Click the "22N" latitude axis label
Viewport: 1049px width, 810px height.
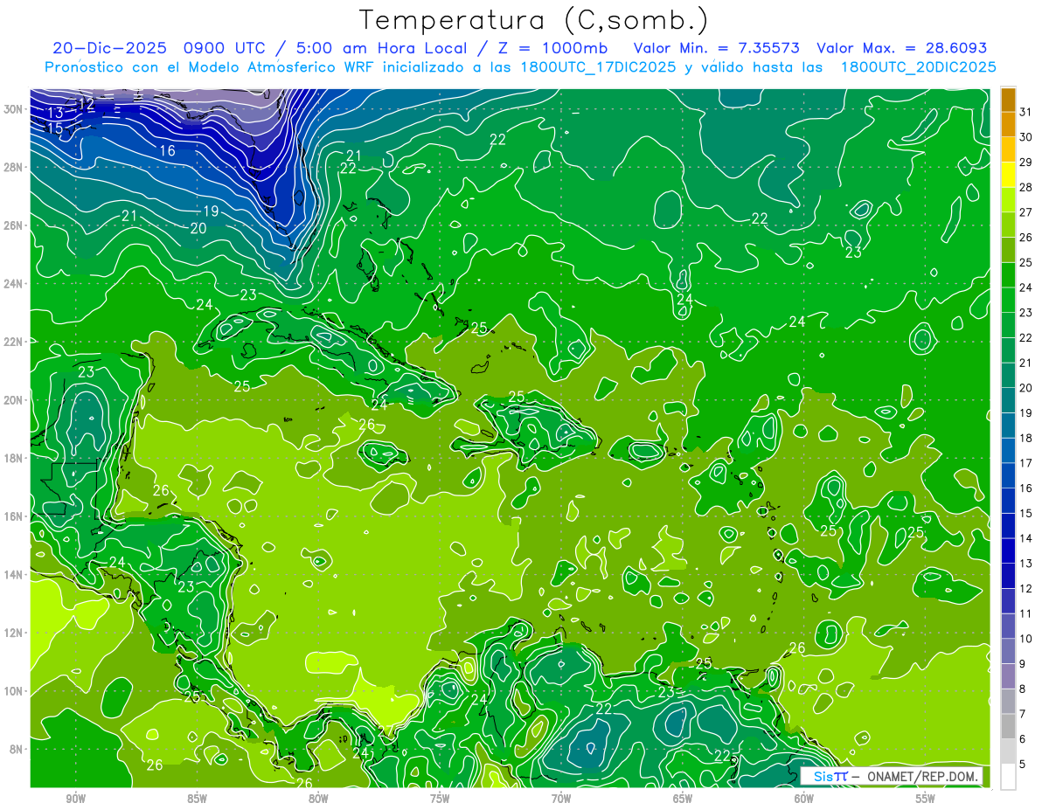tap(14, 342)
